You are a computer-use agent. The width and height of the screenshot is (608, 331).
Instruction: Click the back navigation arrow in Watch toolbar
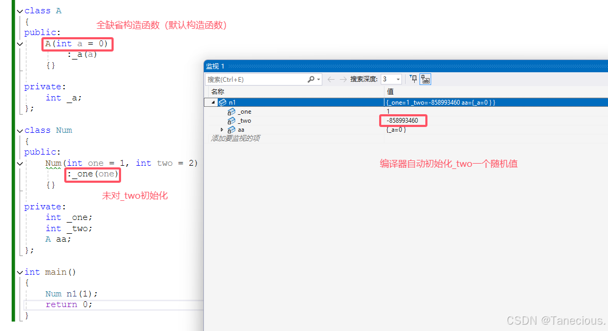(x=330, y=79)
